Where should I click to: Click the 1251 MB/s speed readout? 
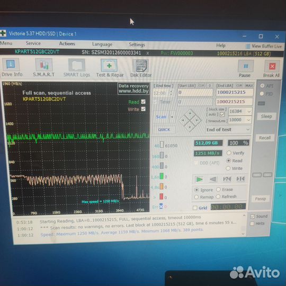pyautogui.click(x=208, y=153)
